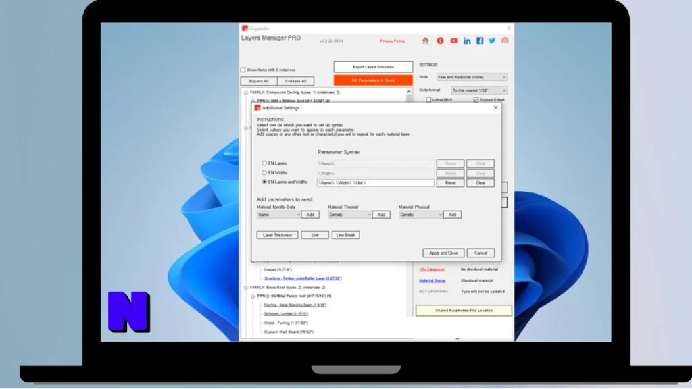692x389 pixels.
Task: Click the orange Fill Parameters & Close button
Action: coord(373,80)
